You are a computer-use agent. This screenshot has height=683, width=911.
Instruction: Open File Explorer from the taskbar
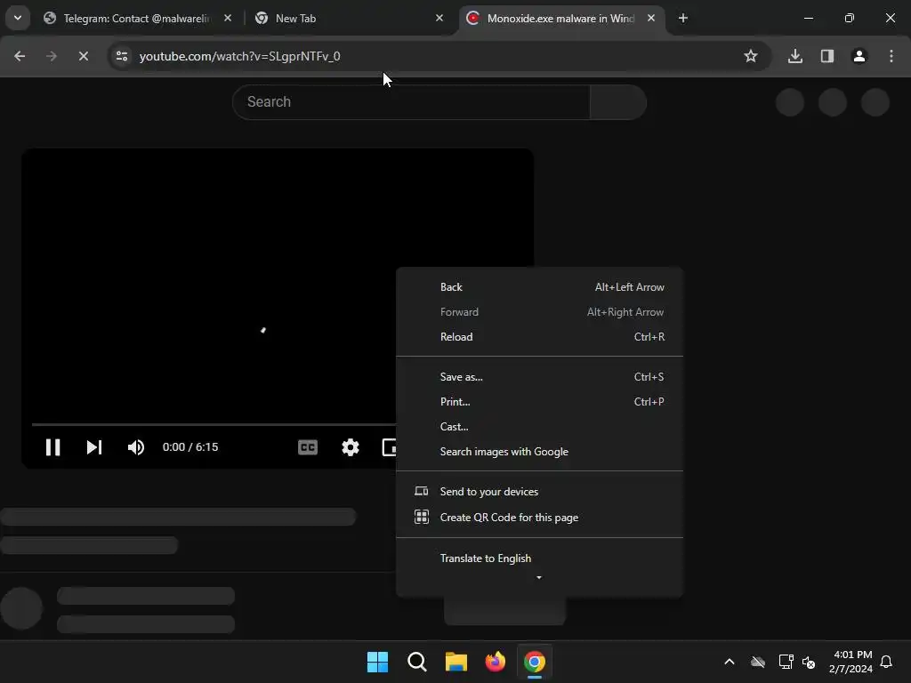pos(456,662)
